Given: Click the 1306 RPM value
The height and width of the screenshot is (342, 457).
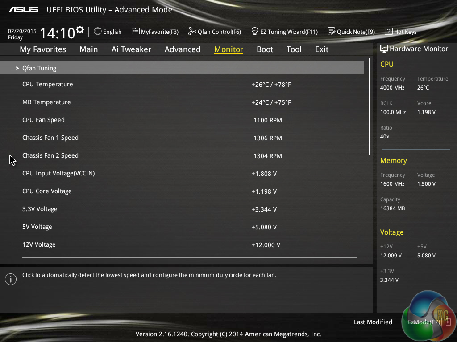Looking at the screenshot, I should point(268,138).
